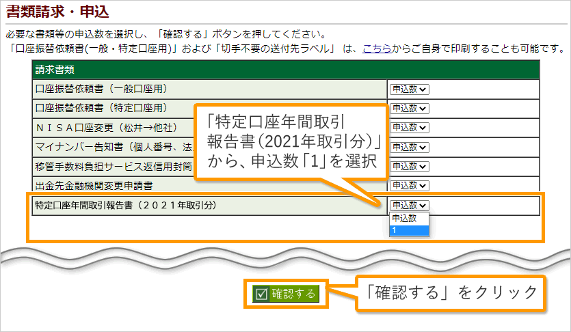Click 出金先金融機関変更申請書 row label
This screenshot has height=332, width=571.
coord(94,184)
